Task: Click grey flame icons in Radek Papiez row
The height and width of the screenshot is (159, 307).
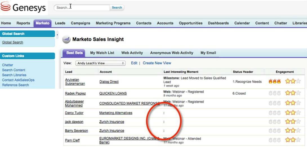Action: point(275,93)
